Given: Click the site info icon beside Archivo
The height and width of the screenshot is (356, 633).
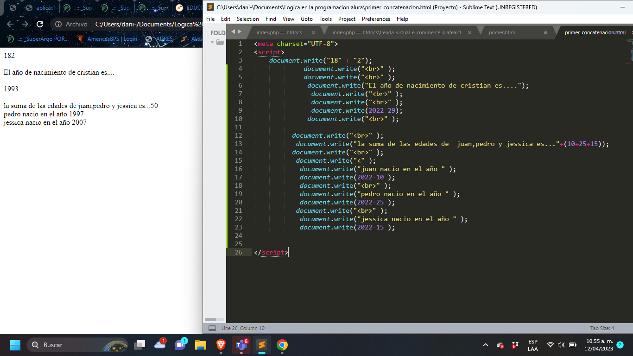Looking at the screenshot, I should click(x=58, y=24).
